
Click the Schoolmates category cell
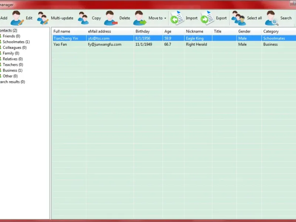point(274,38)
